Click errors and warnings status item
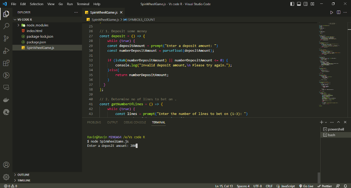Viewport: 351px width, 188px height. point(11,186)
